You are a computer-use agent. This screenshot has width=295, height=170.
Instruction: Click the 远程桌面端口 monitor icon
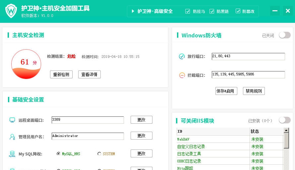(12, 120)
